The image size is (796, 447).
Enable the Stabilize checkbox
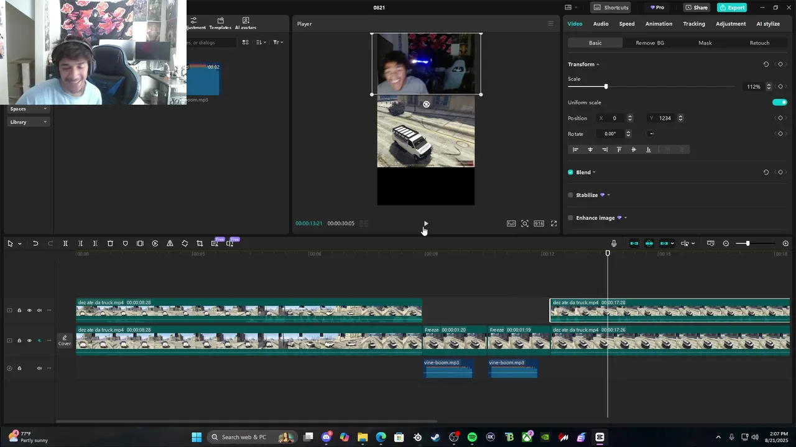570,195
